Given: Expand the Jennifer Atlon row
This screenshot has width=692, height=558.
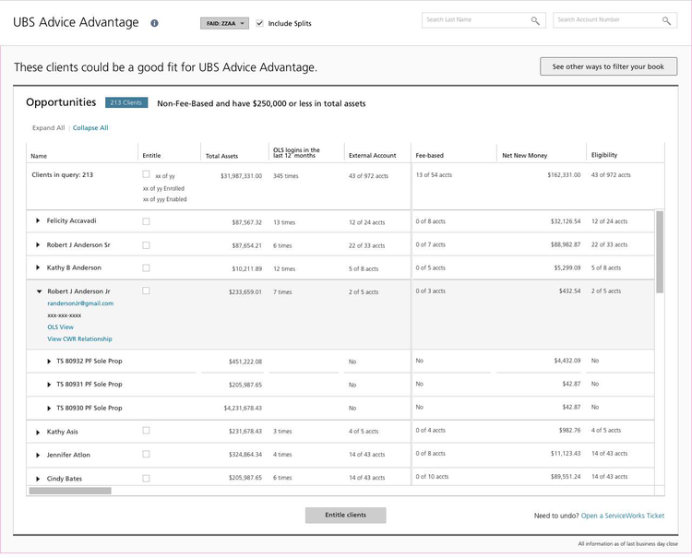Looking at the screenshot, I should coord(38,456).
